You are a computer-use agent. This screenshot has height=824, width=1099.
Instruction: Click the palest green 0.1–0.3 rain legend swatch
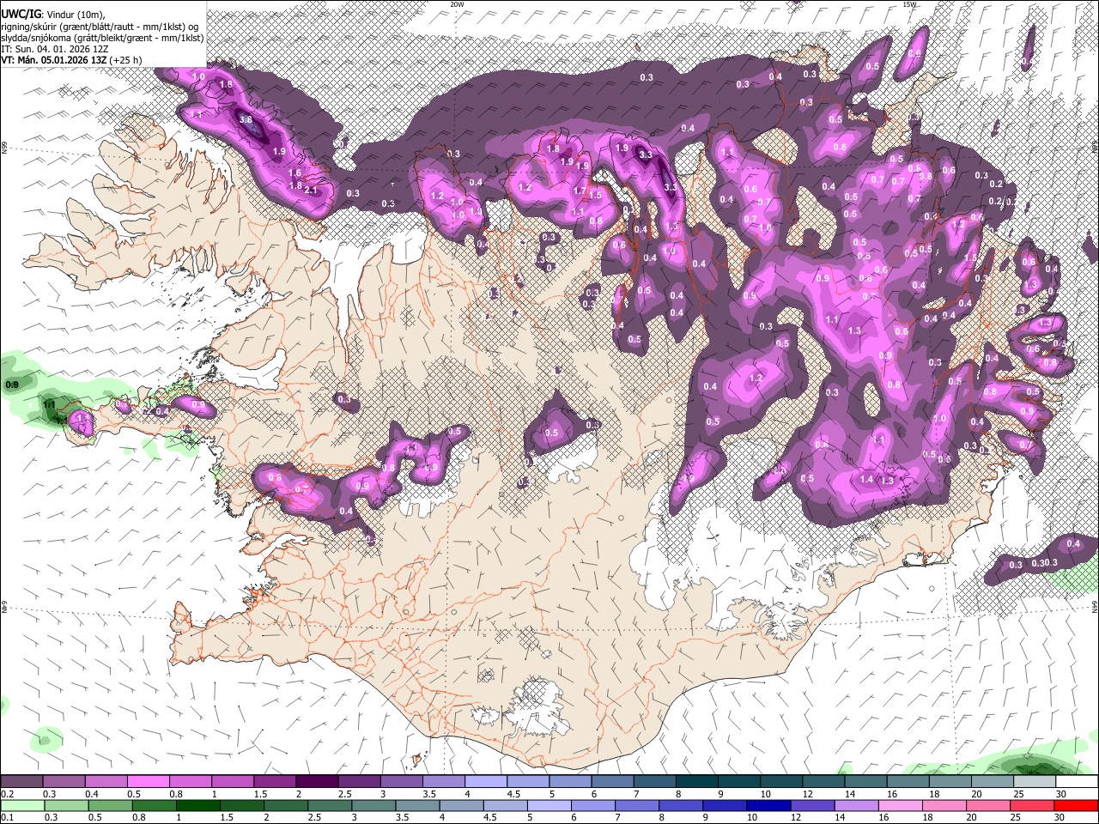point(21,805)
